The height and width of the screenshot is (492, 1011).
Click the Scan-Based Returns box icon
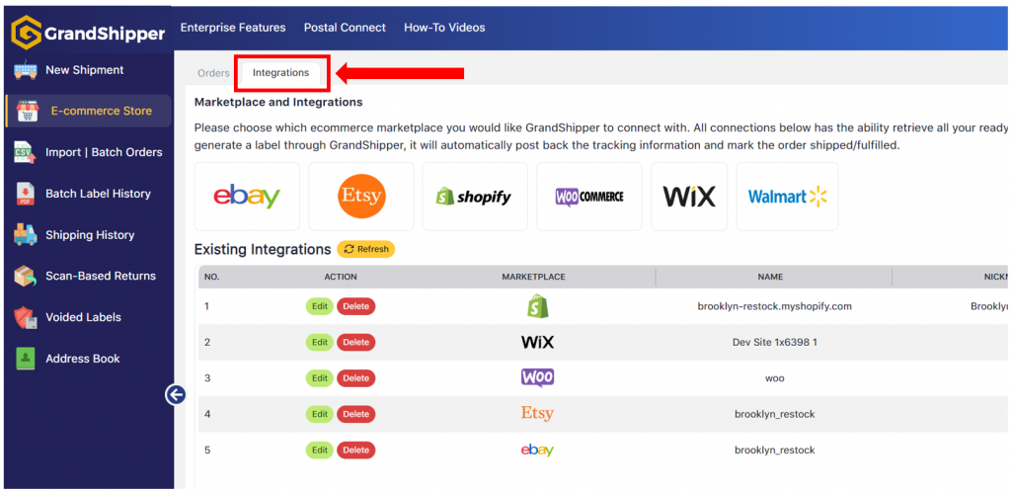pyautogui.click(x=25, y=276)
